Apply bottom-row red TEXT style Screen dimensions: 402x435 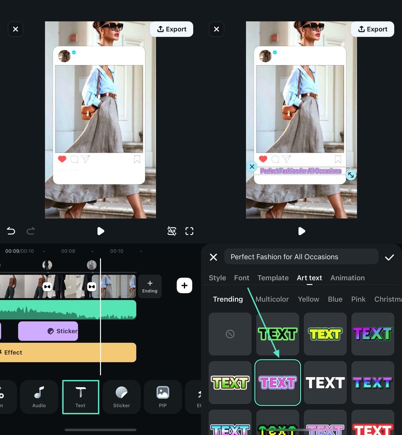[373, 423]
